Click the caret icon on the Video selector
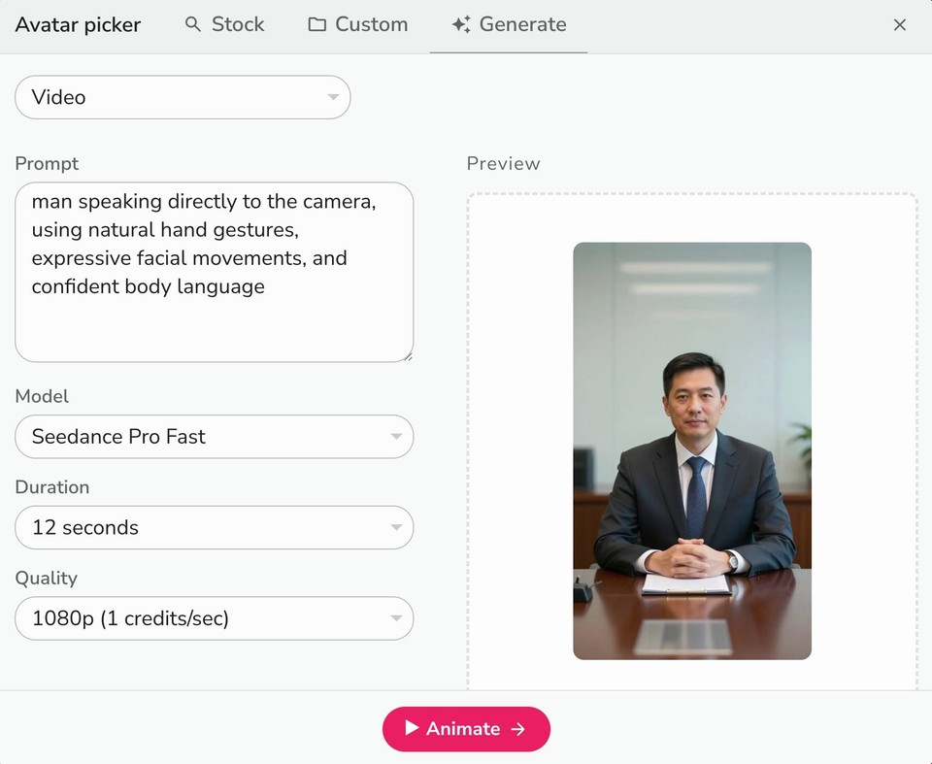The height and width of the screenshot is (764, 932). pyautogui.click(x=332, y=97)
